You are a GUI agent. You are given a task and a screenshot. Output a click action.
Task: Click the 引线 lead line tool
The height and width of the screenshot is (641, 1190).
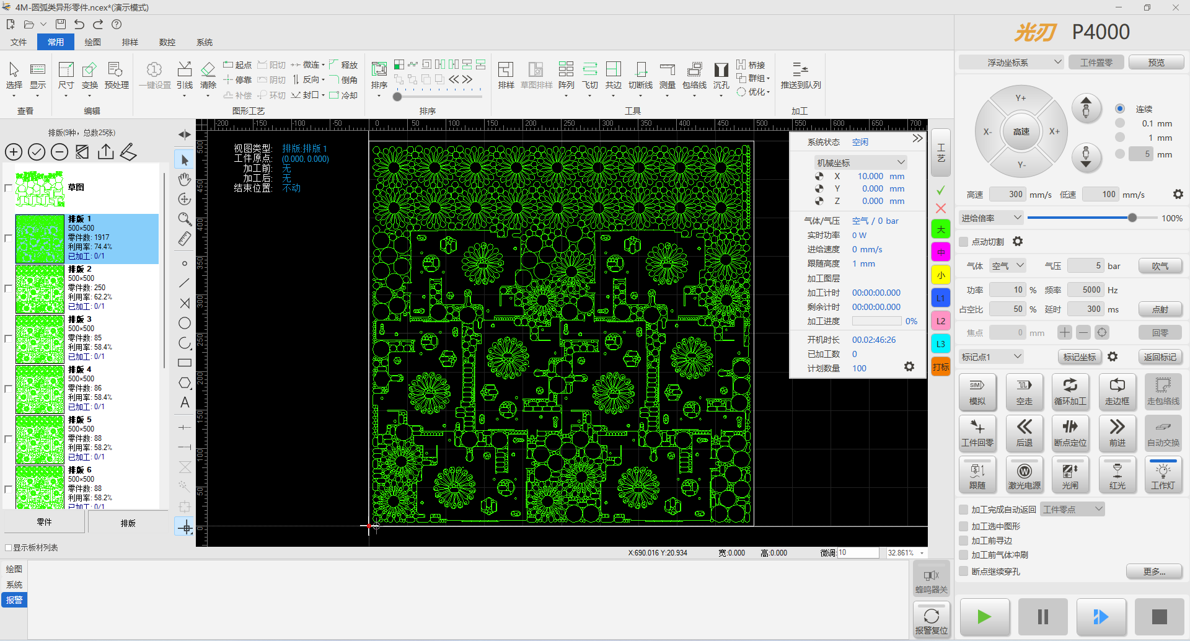tap(185, 76)
